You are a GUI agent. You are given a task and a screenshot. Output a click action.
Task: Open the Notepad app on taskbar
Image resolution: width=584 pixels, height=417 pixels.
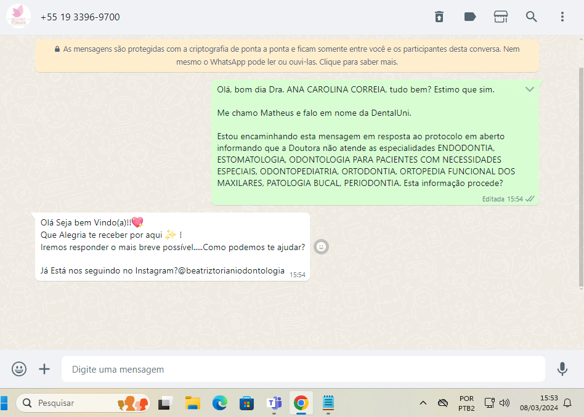coord(328,403)
